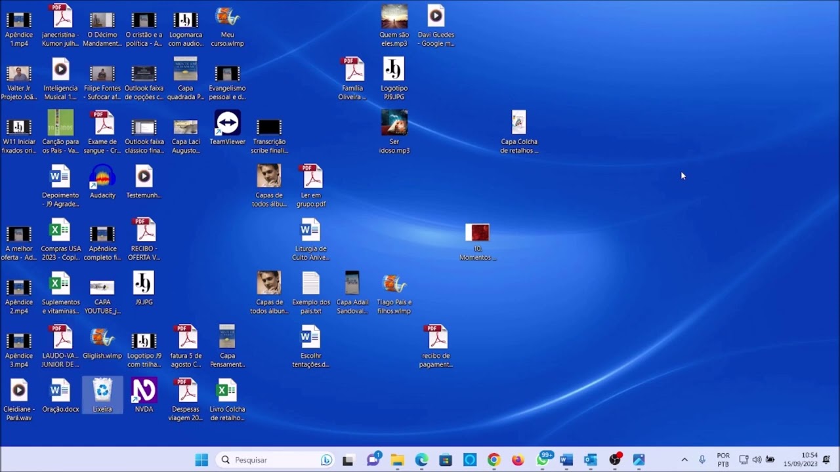The image size is (840, 472).
Task: Open the Windows Start menu
Action: [201, 460]
